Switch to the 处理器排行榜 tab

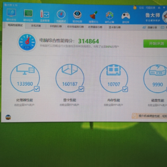[95, 27]
